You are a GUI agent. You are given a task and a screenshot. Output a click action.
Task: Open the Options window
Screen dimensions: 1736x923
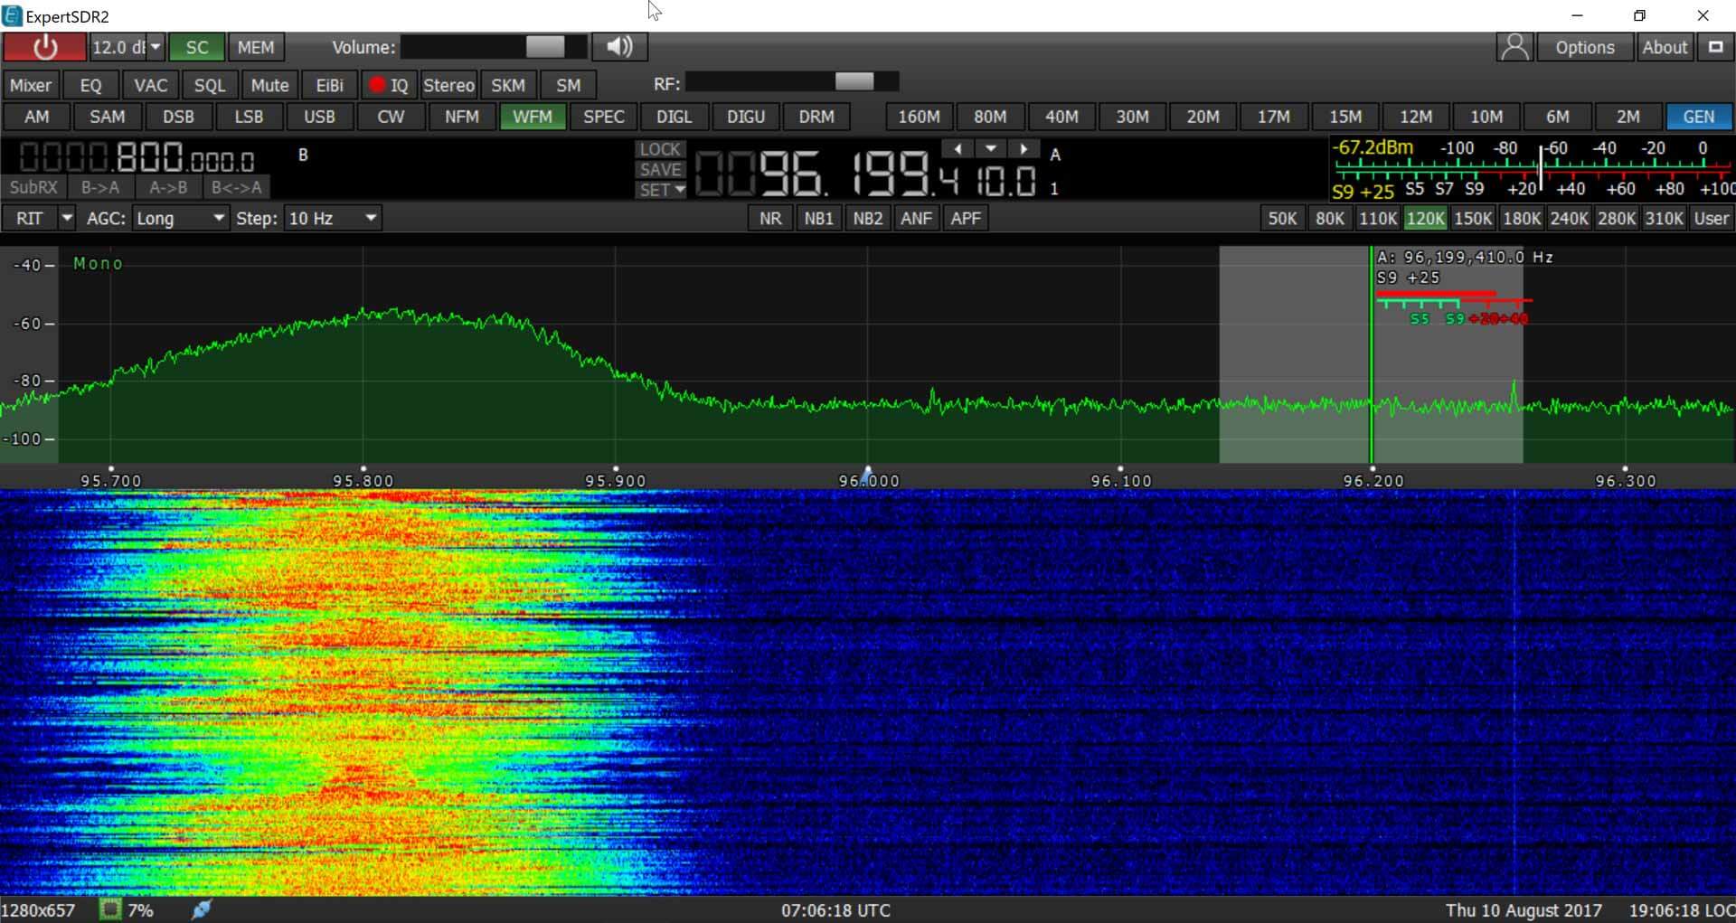1584,47
